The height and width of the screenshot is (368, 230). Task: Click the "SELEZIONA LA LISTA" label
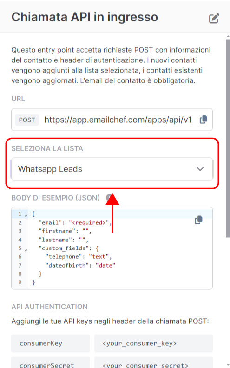(x=47, y=148)
